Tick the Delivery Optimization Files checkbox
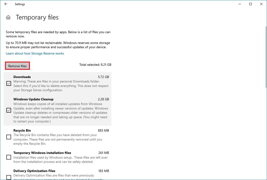This screenshot has width=267, height=180. [9, 177]
